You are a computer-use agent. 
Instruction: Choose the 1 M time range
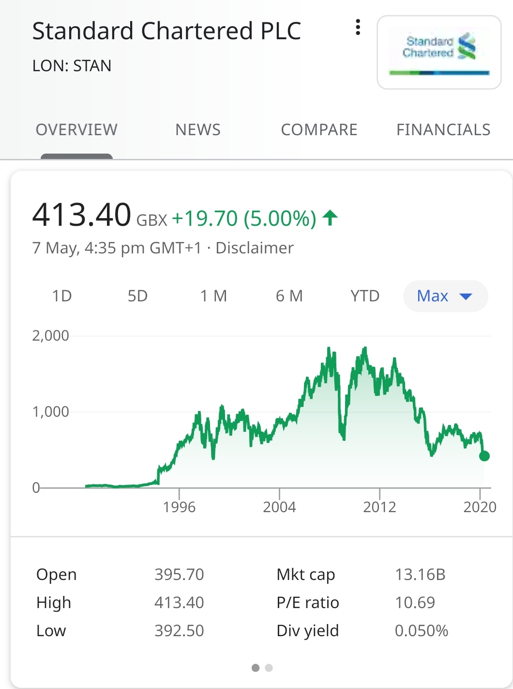(213, 296)
